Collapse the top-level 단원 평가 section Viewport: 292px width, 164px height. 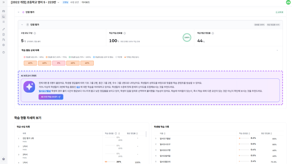(x=18, y=12)
